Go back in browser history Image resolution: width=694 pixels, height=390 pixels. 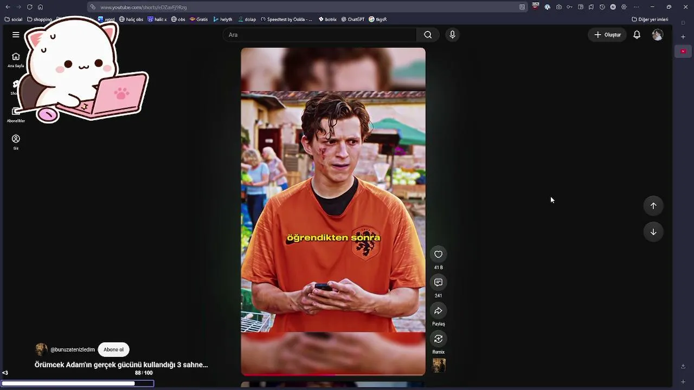[8, 7]
